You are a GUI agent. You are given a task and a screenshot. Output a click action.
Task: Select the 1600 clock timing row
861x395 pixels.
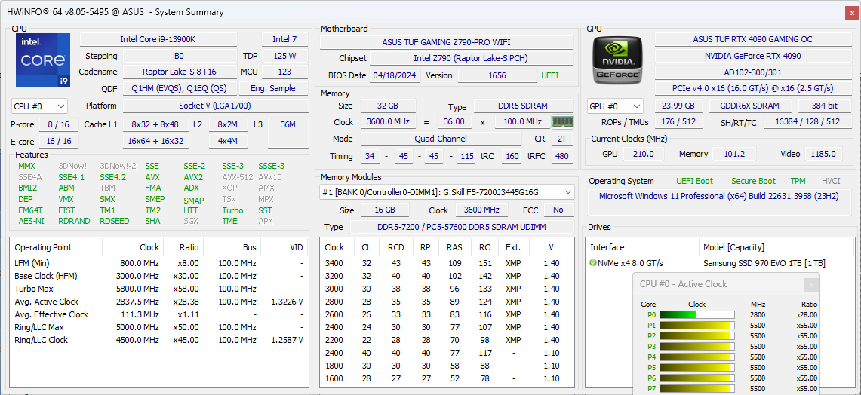pyautogui.click(x=446, y=378)
